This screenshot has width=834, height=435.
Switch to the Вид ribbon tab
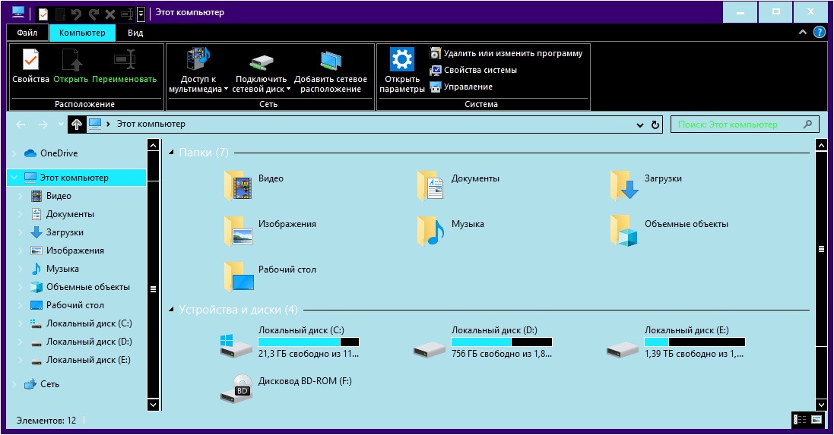click(x=135, y=33)
